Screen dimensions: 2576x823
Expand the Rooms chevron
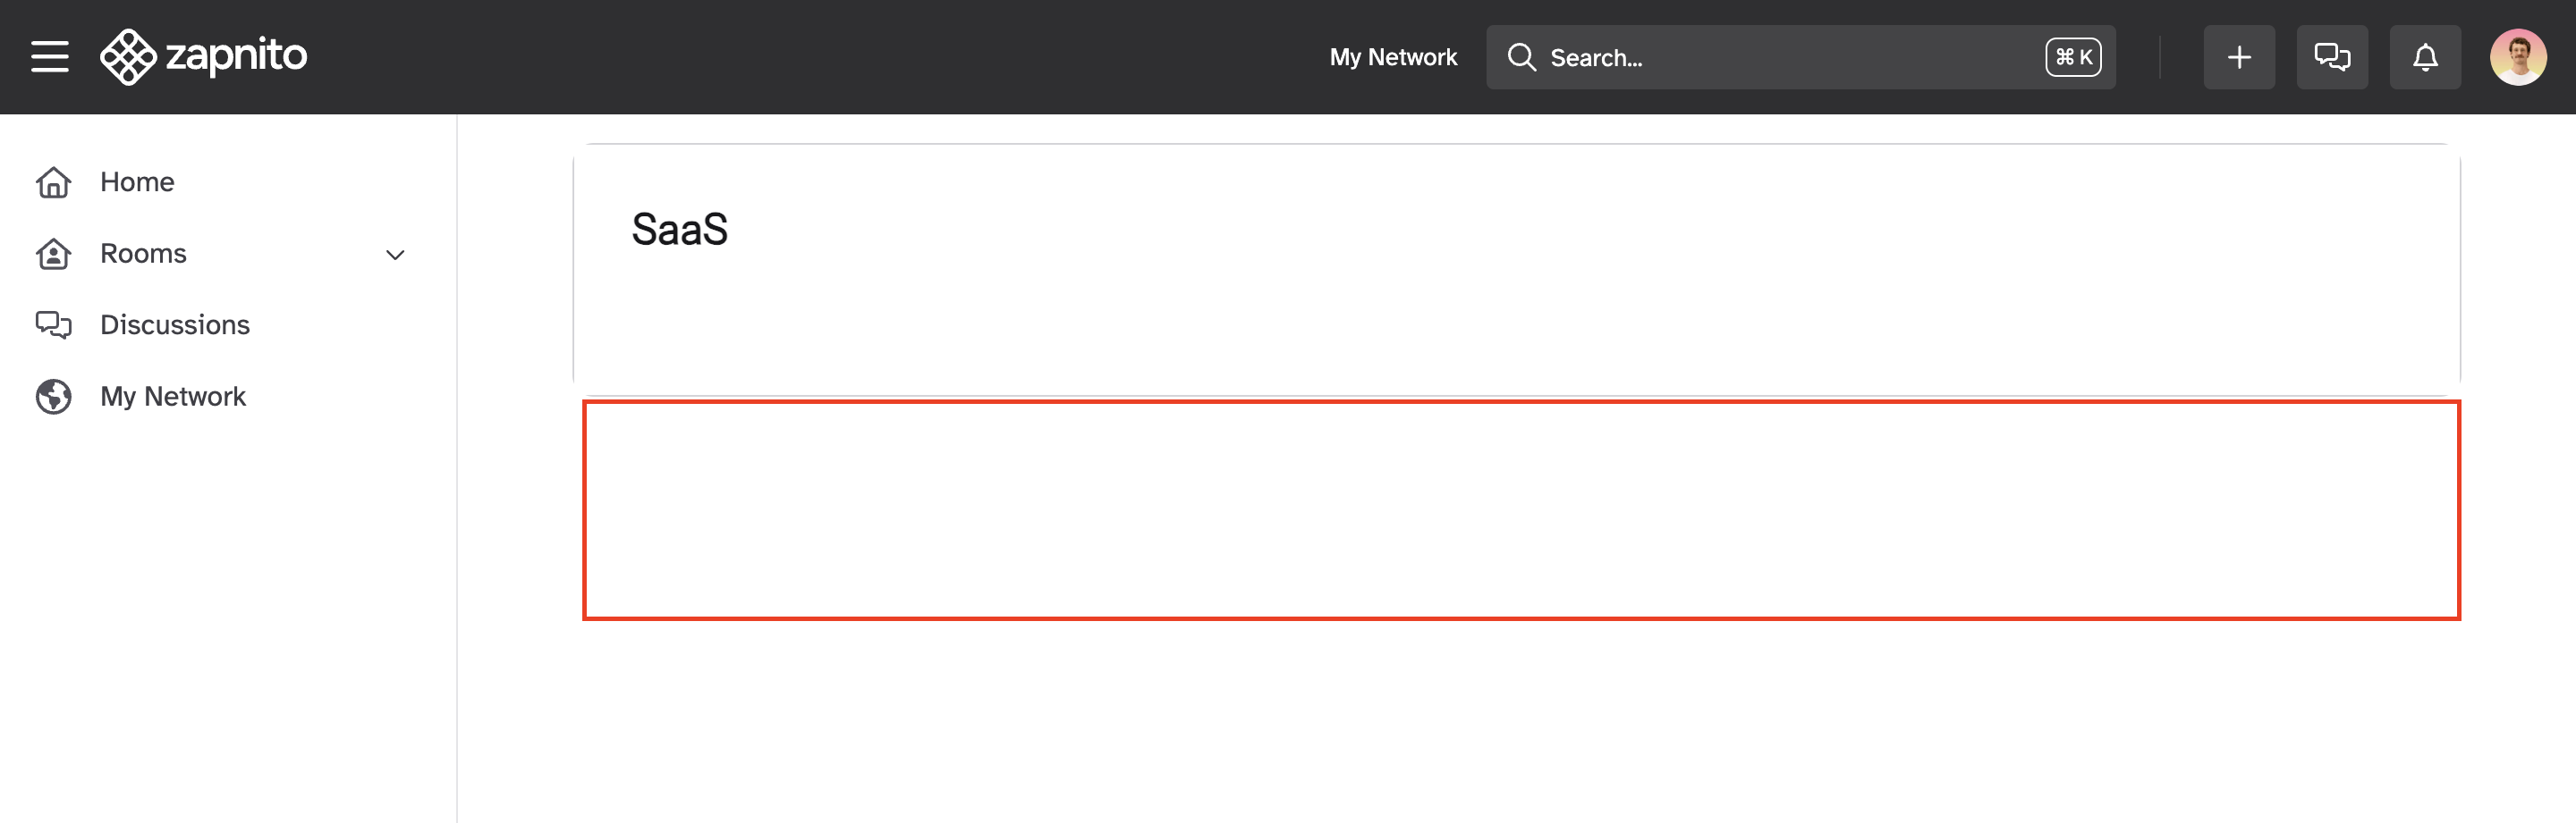click(x=395, y=255)
